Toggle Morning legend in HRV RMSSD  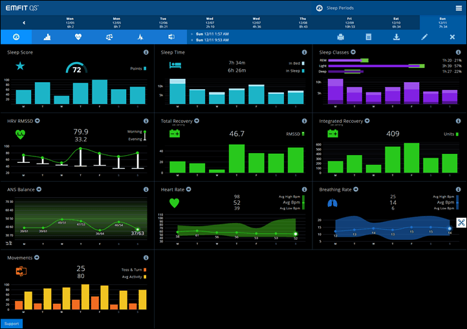point(136,132)
